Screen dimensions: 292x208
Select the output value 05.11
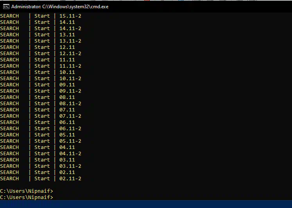67,135
